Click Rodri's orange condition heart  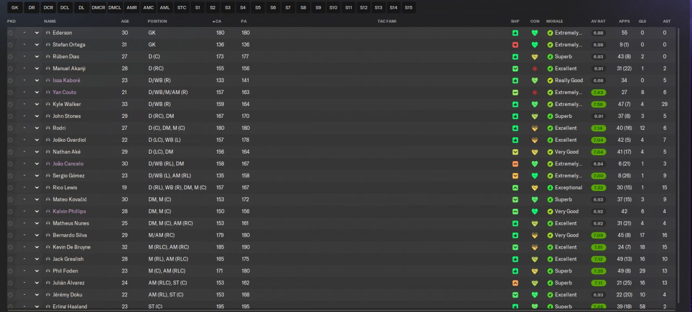pyautogui.click(x=535, y=128)
